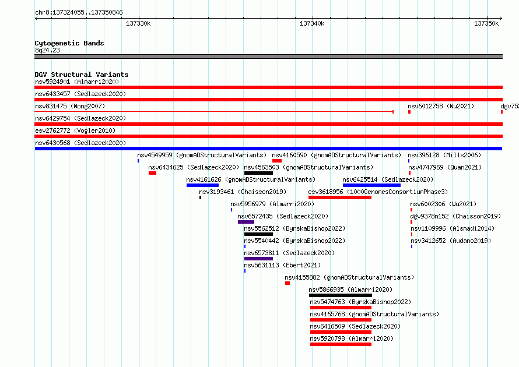Screen dimensions: 519x367
Task: Click nsv6416509 (Sedlazeck2020) red bar
Action: (x=341, y=332)
